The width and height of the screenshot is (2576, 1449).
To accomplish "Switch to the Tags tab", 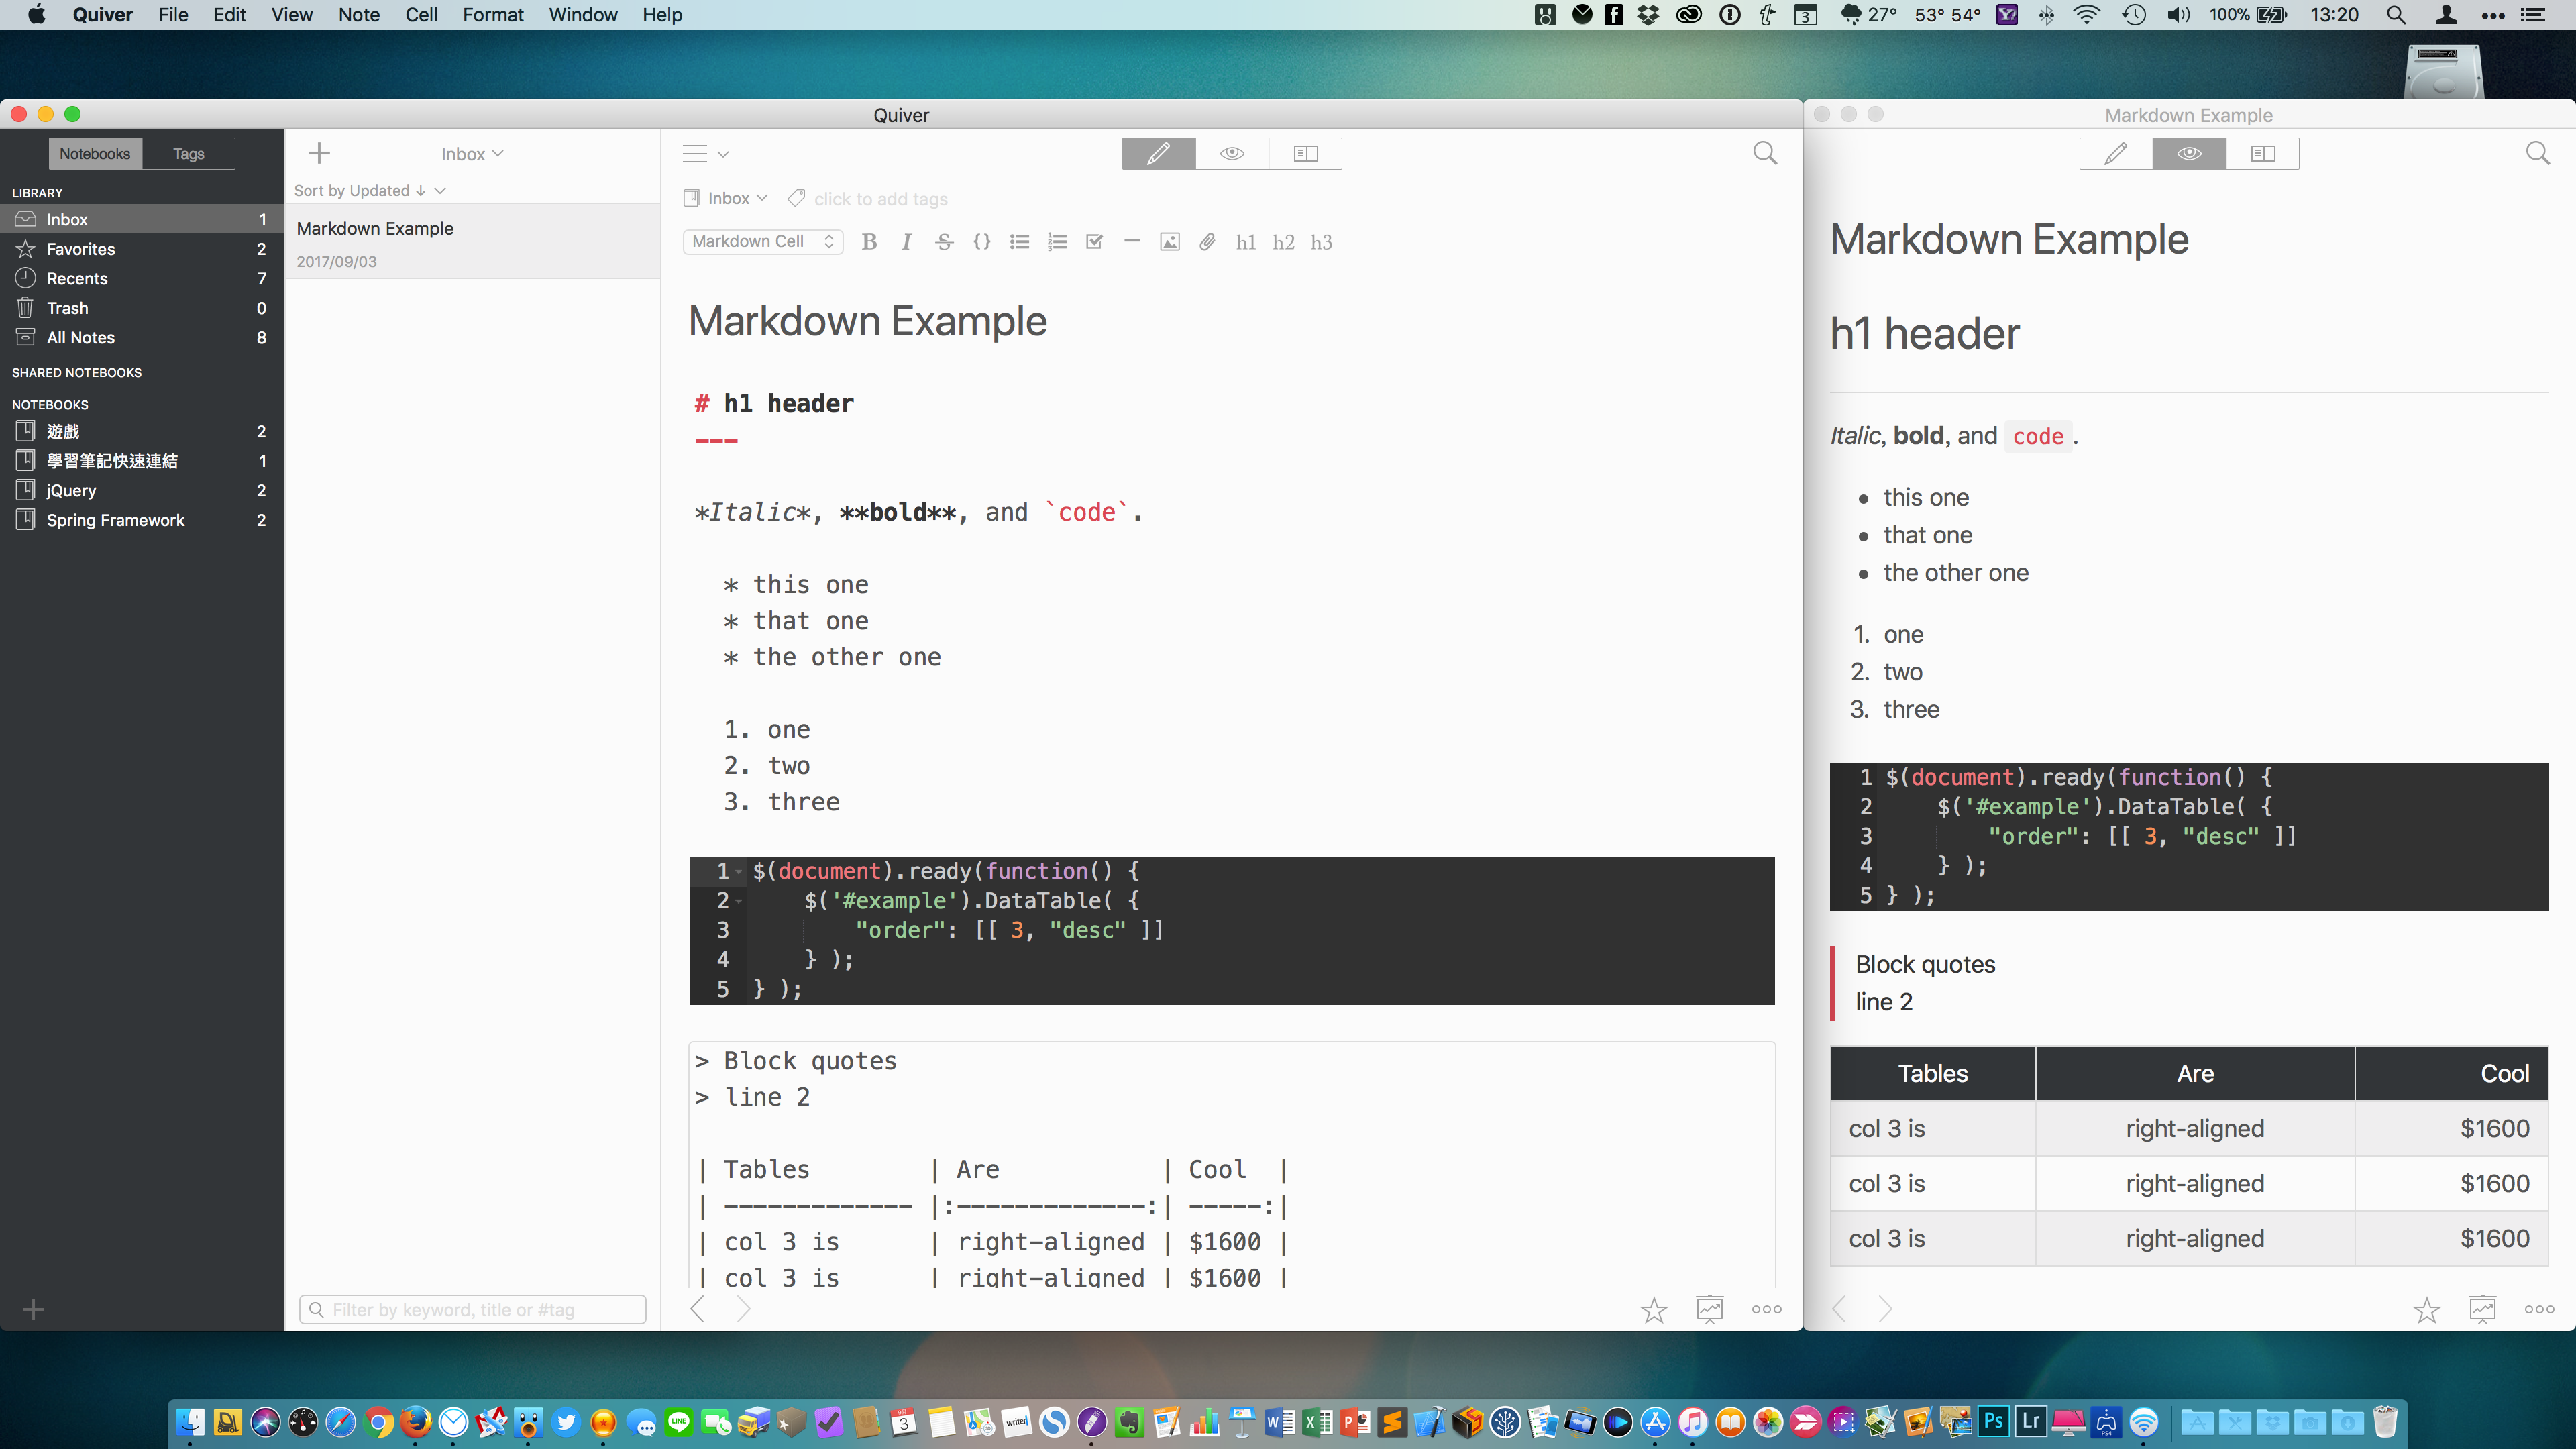I will click(188, 153).
